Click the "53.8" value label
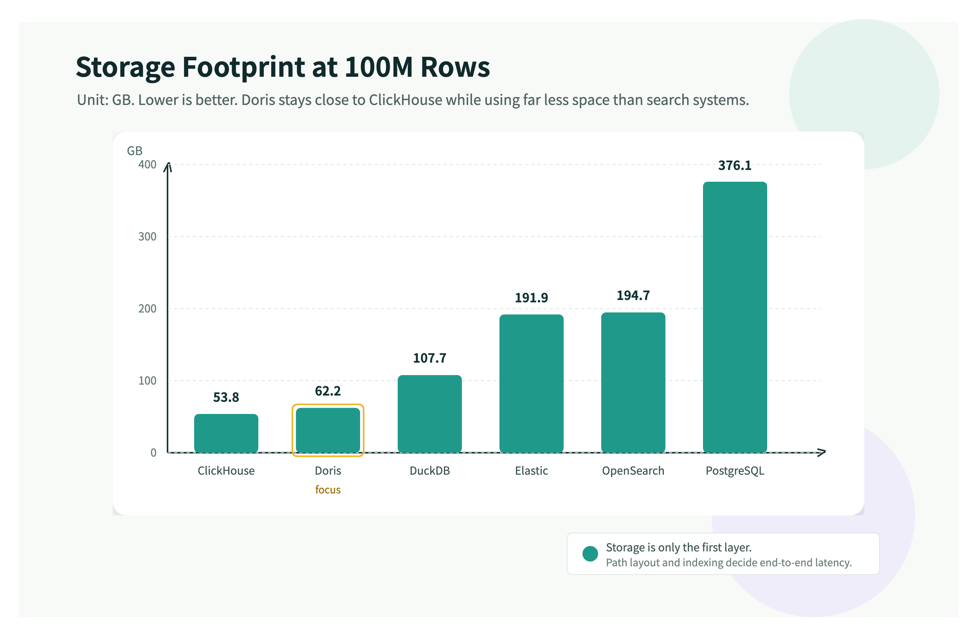The height and width of the screenshot is (636, 977). tap(226, 397)
